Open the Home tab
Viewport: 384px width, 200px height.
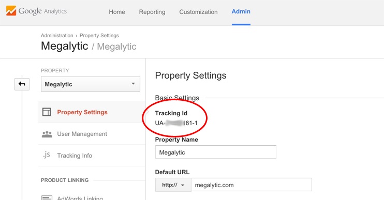tap(117, 12)
